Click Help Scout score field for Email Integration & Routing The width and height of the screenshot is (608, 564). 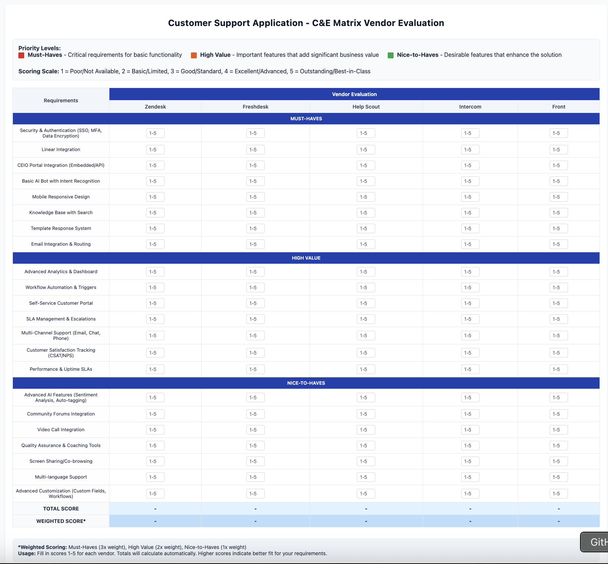[x=366, y=244]
